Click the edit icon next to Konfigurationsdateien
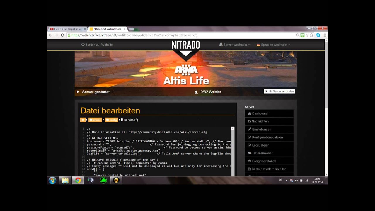375x211 pixels. pyautogui.click(x=250, y=137)
